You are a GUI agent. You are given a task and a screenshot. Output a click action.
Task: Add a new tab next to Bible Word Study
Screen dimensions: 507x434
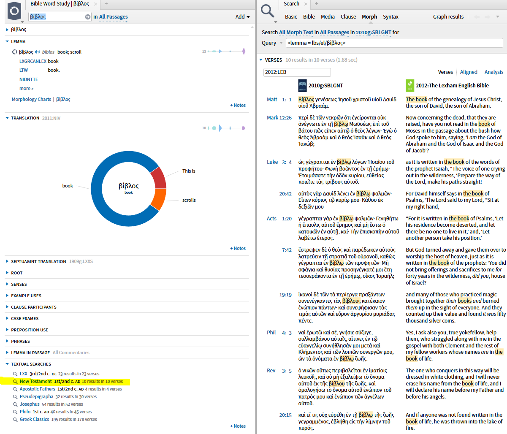[106, 4]
